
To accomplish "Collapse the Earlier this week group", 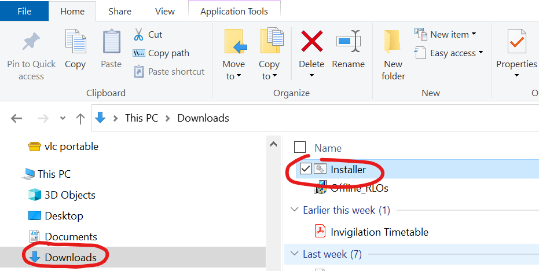I will click(x=294, y=210).
